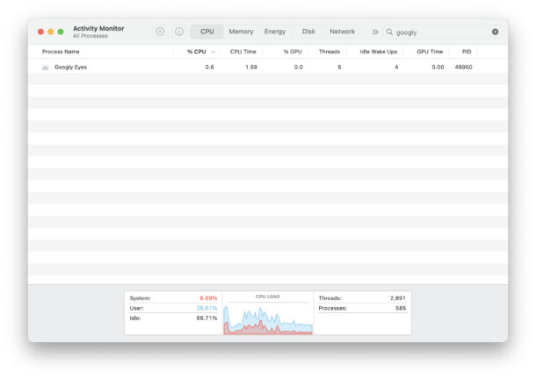Click the Googly Eyes app icon
Image resolution: width=536 pixels, height=379 pixels.
coord(45,67)
